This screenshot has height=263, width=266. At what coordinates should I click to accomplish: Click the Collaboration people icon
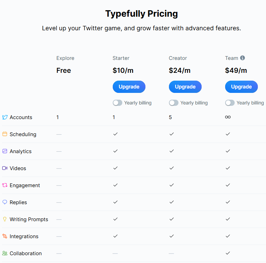click(5, 253)
